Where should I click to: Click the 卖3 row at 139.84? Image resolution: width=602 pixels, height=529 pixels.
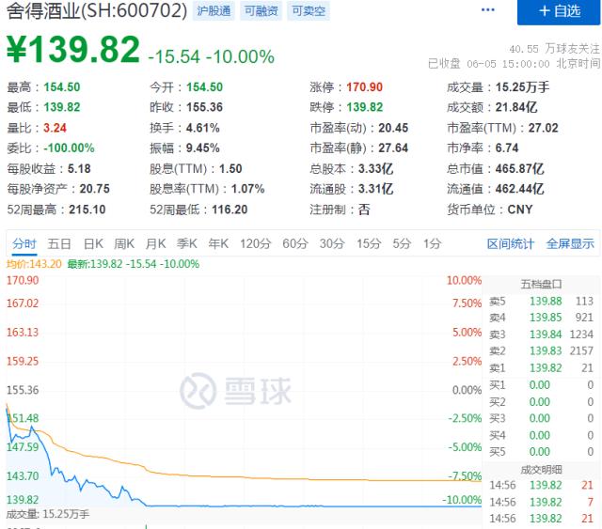pyautogui.click(x=541, y=335)
